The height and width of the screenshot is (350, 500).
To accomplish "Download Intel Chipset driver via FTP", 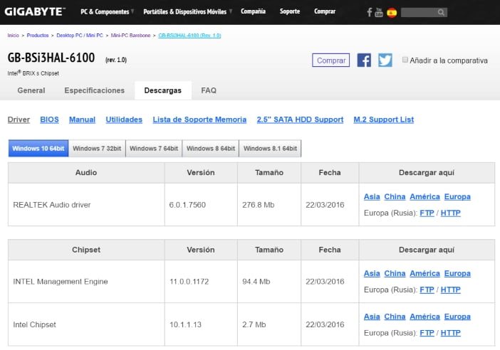I will 427,333.
